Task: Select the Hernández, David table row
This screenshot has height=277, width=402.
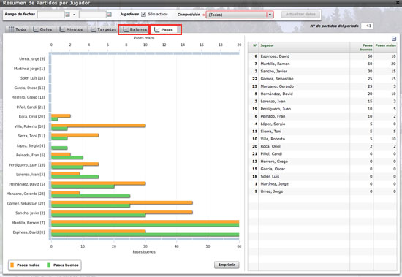Action: pyautogui.click(x=322, y=94)
